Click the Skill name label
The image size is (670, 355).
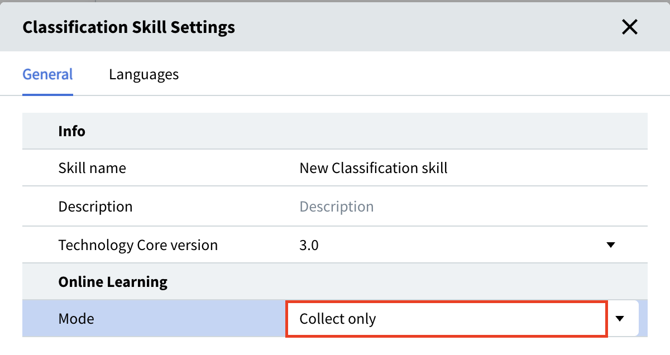pyautogui.click(x=92, y=168)
